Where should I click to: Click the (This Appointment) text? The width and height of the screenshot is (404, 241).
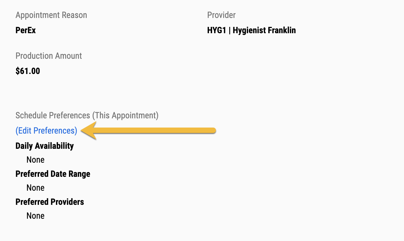125,115
